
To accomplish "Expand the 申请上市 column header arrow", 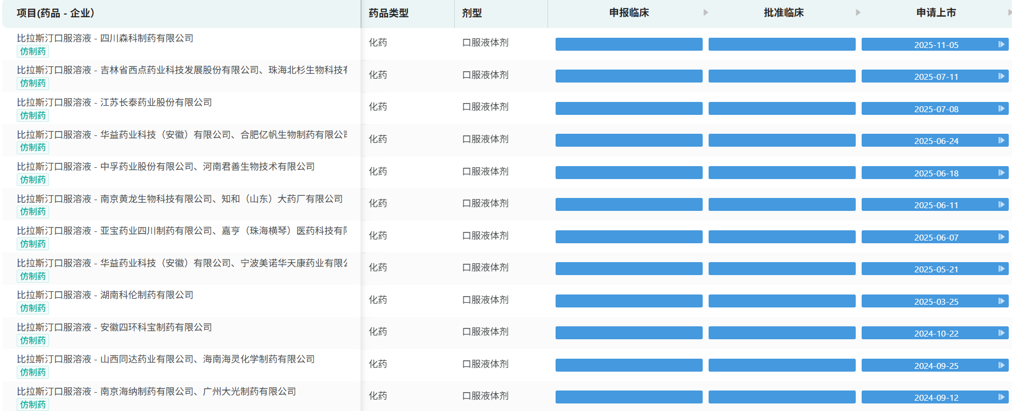I will pos(1009,12).
